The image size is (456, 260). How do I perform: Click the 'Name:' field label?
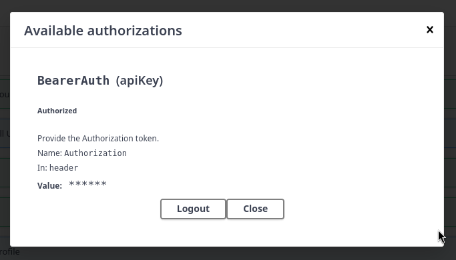pos(49,153)
